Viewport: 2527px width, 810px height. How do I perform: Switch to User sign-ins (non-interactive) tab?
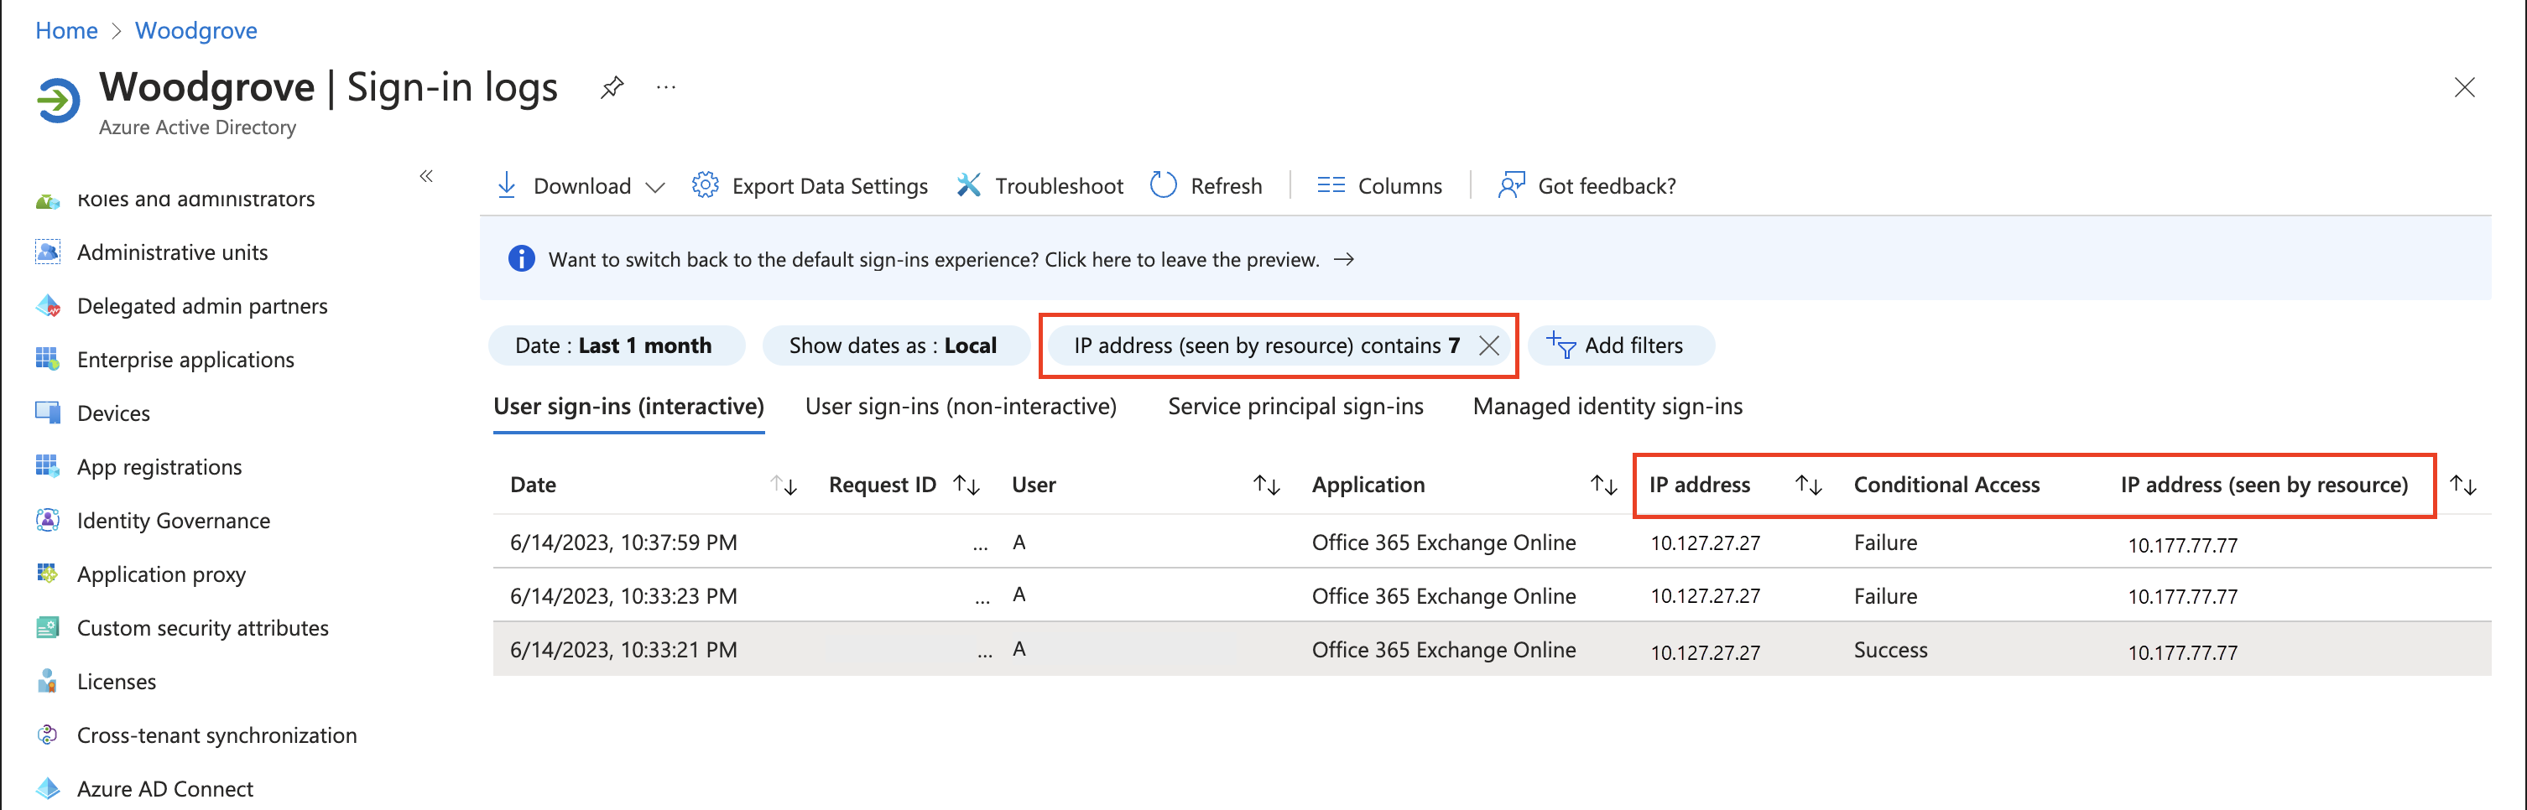tap(961, 406)
